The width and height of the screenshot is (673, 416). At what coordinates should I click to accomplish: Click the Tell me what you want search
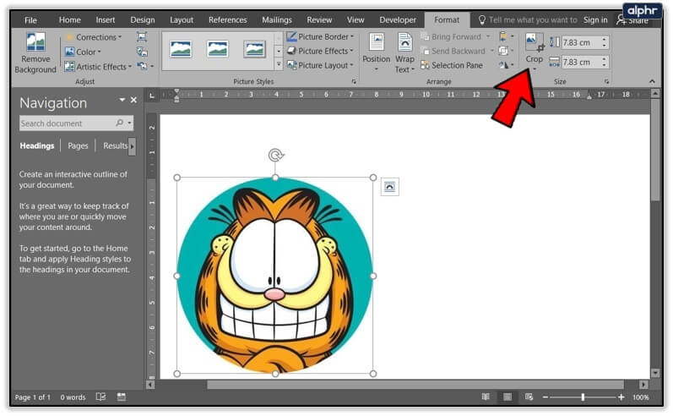pyautogui.click(x=528, y=20)
